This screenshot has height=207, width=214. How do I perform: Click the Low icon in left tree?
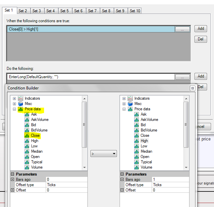tap(27, 146)
